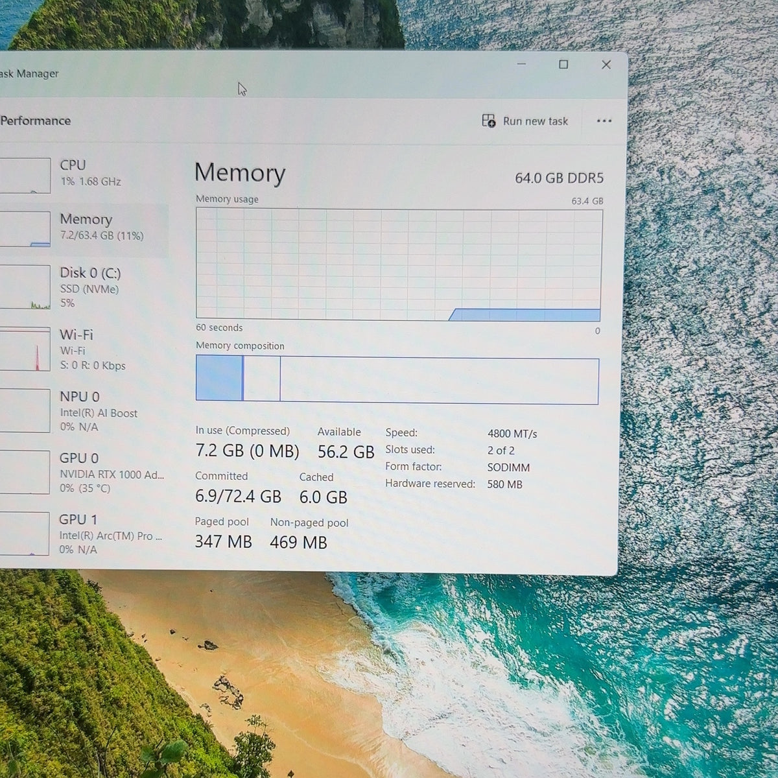Click the Non-paged pool value 469 MB

click(298, 542)
